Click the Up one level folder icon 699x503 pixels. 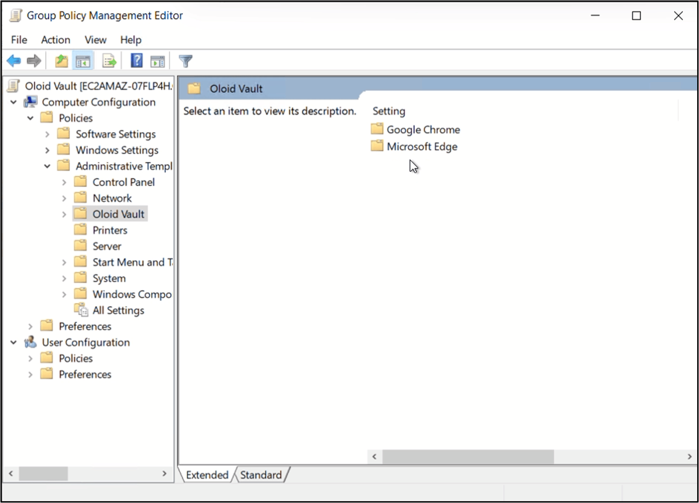coord(61,61)
